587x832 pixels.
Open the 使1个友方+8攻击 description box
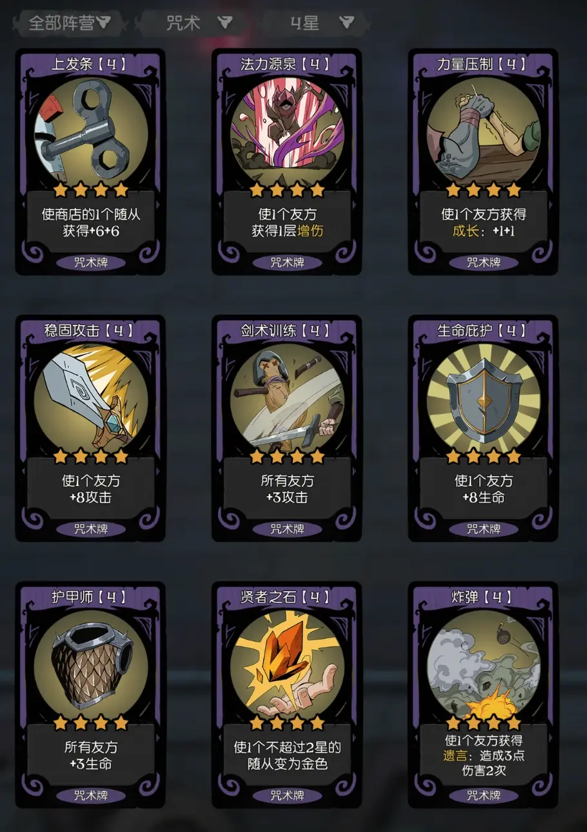click(90, 489)
